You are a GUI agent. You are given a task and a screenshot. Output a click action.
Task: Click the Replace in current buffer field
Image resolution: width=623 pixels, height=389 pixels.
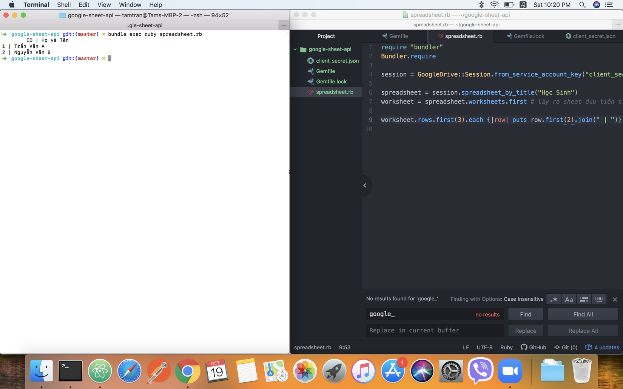pos(434,331)
